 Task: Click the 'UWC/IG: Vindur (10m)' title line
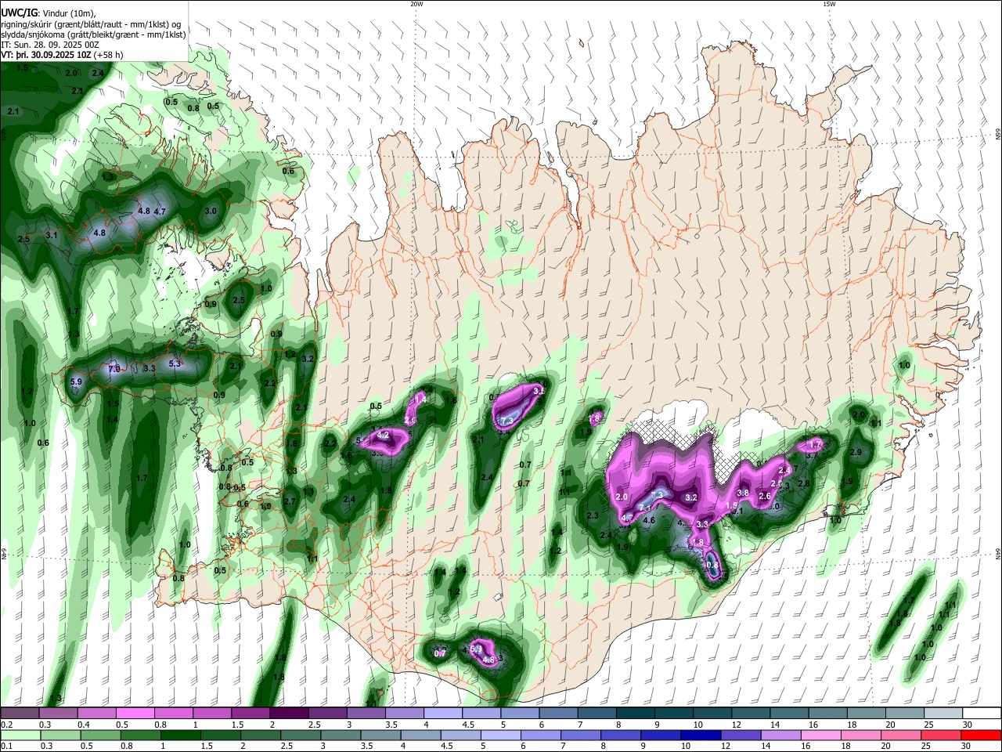click(x=48, y=13)
